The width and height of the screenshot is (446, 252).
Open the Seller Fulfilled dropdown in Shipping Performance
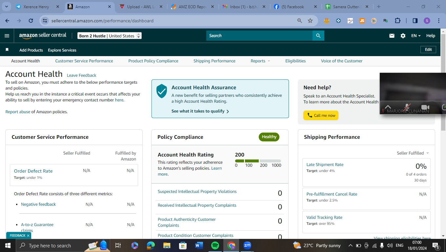click(413, 153)
